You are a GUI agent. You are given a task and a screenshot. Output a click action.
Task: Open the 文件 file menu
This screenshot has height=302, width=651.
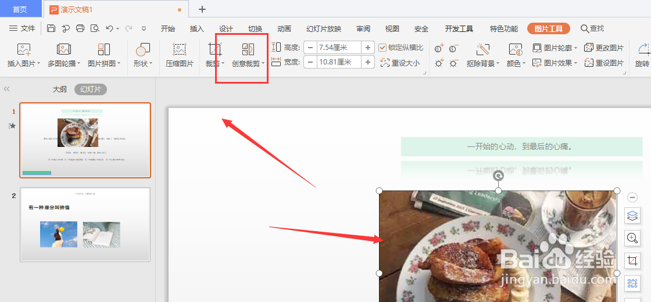coord(23,28)
